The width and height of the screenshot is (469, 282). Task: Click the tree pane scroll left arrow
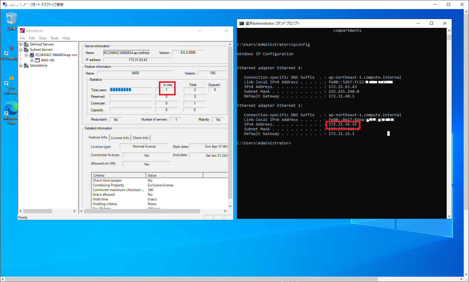tap(21, 211)
